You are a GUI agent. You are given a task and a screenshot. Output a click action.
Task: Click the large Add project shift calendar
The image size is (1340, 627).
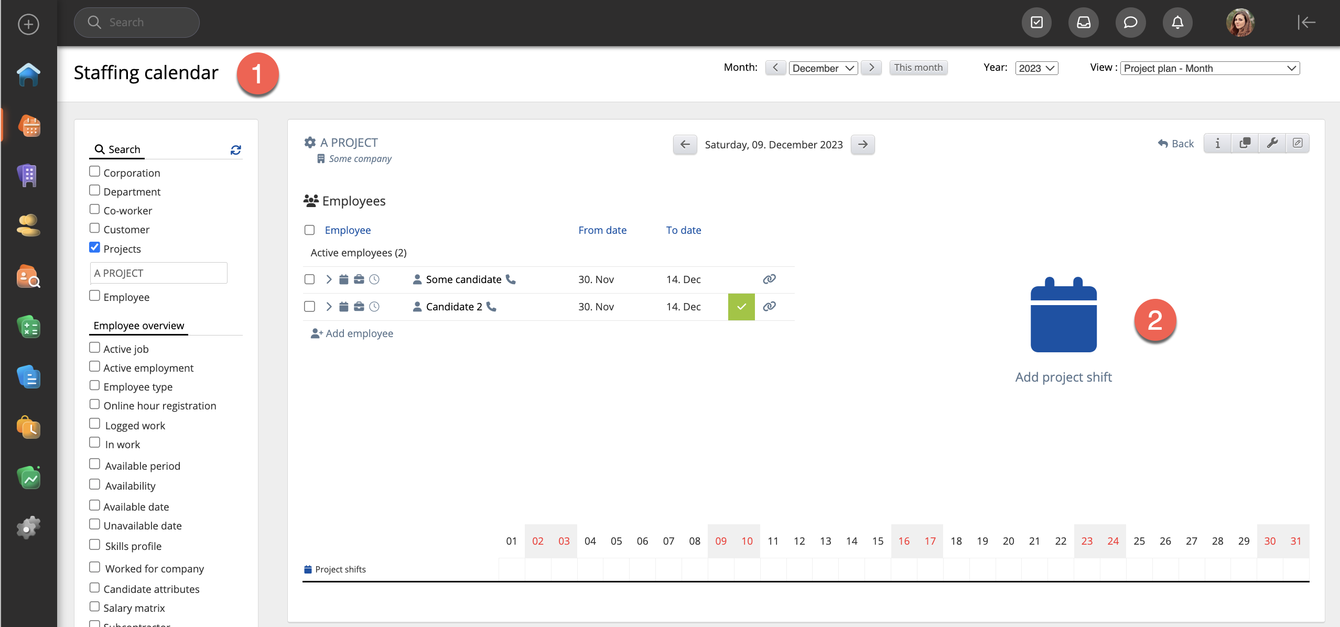(1063, 315)
